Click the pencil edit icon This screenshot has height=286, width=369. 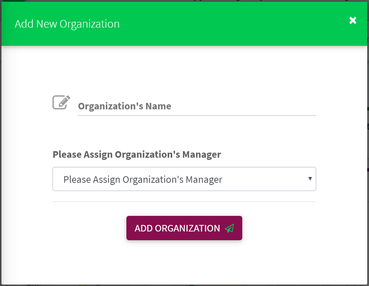(61, 102)
